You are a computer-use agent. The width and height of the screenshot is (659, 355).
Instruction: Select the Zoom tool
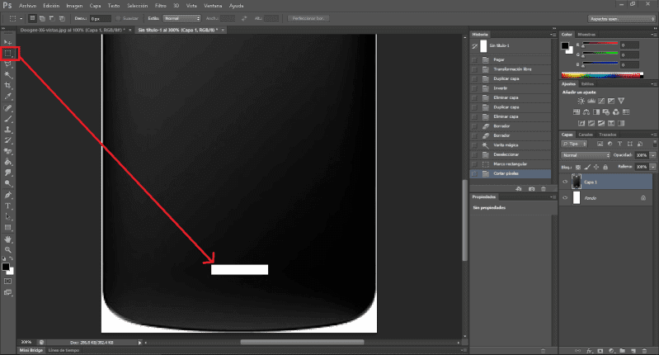(7, 250)
